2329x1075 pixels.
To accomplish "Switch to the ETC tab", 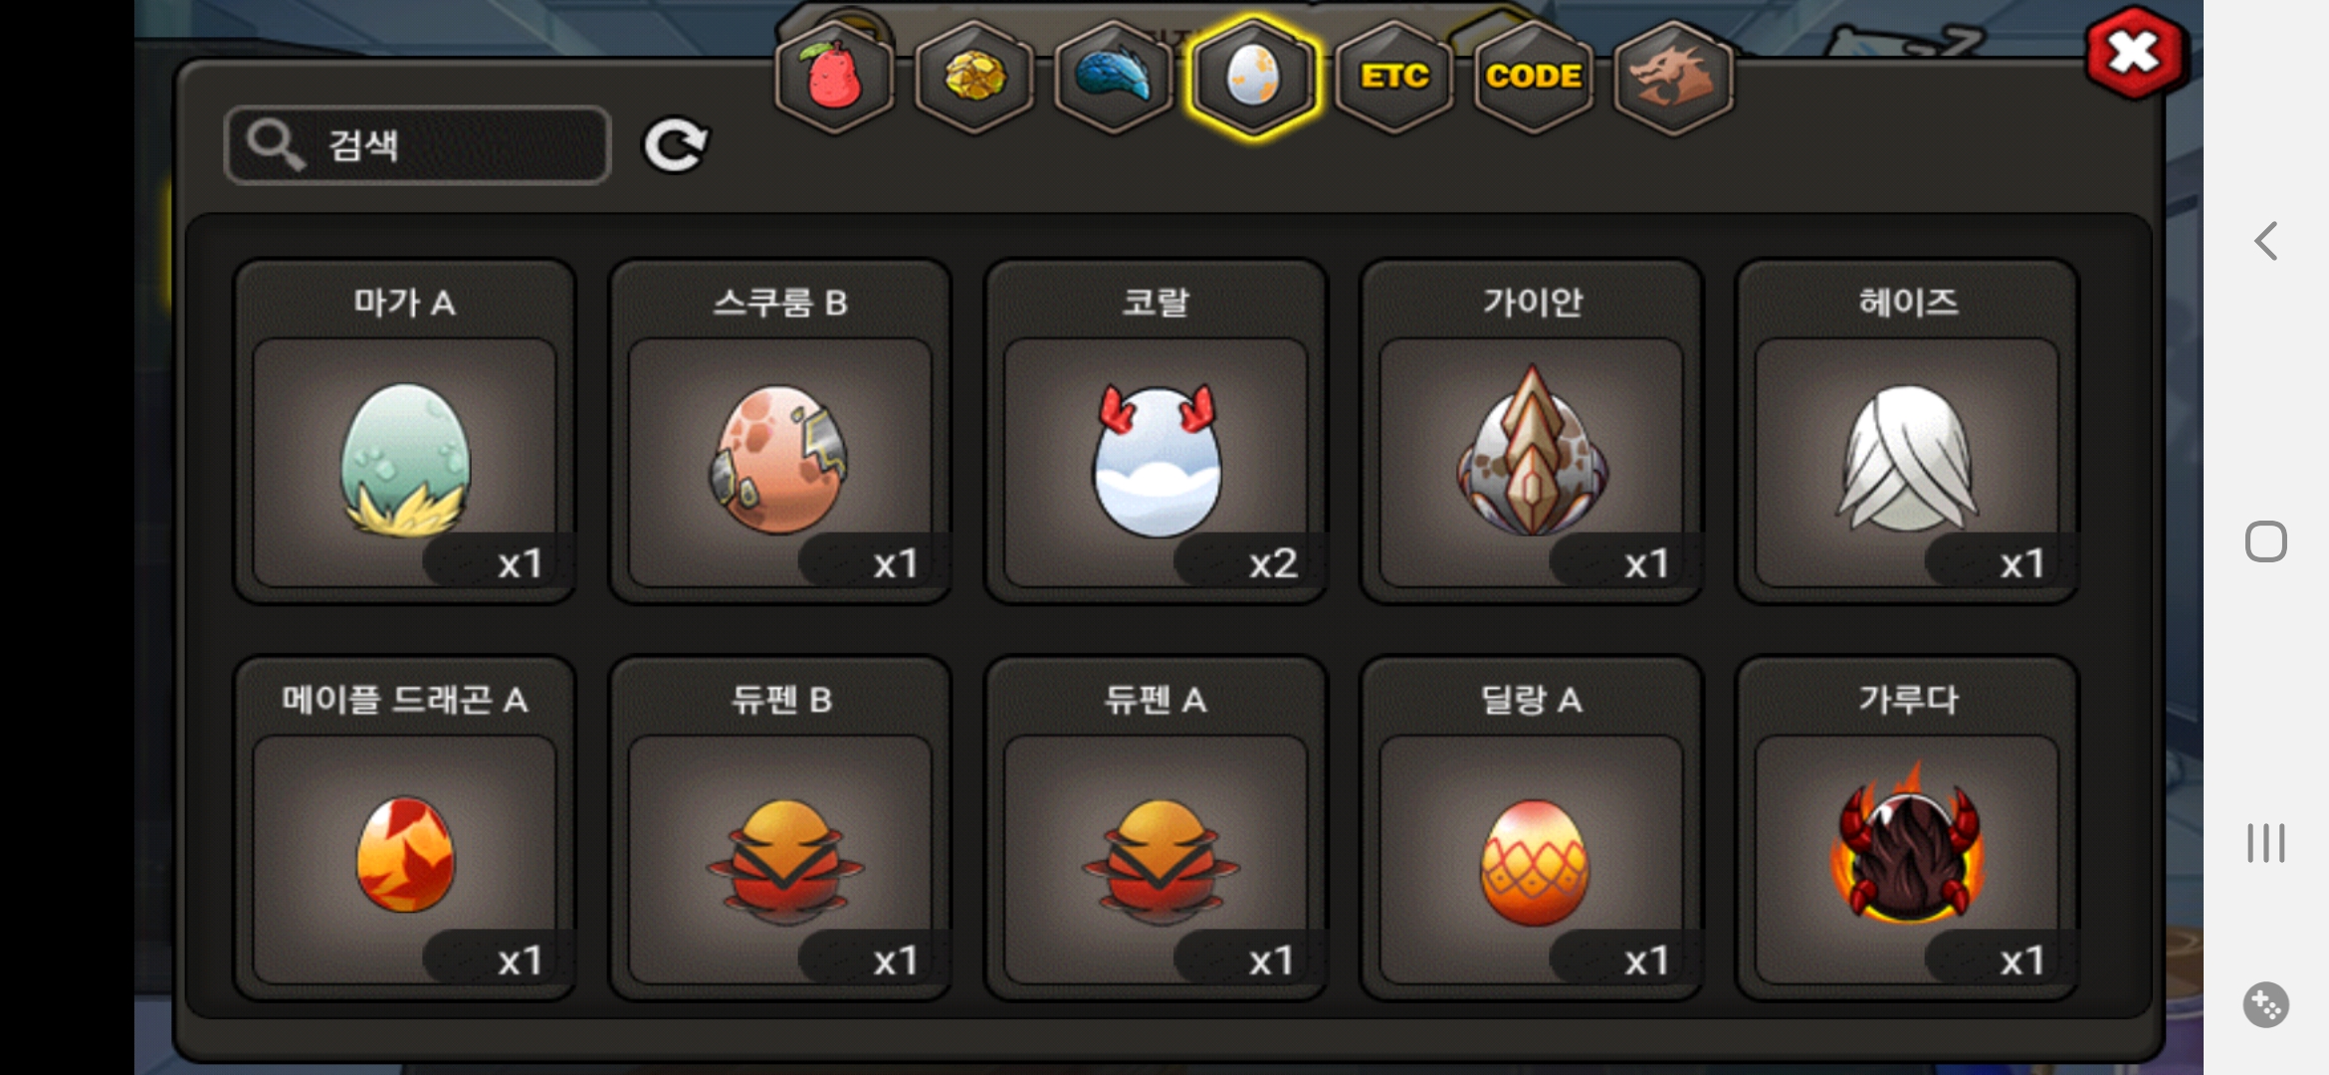I will [1393, 78].
